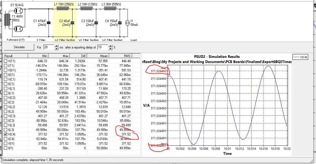The width and height of the screenshot is (316, 164).
Task: Select the T1 460V transformer symbol
Action: click(8, 21)
